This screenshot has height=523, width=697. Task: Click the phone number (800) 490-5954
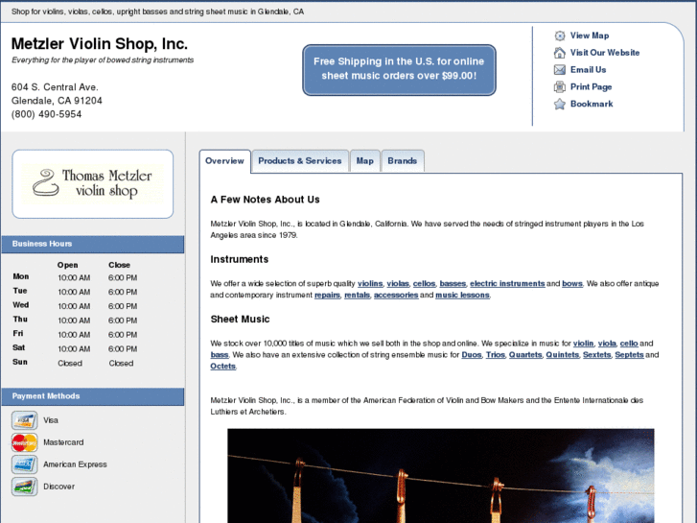[46, 114]
